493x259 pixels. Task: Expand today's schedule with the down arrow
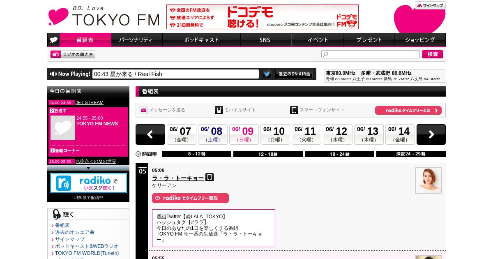click(88, 168)
